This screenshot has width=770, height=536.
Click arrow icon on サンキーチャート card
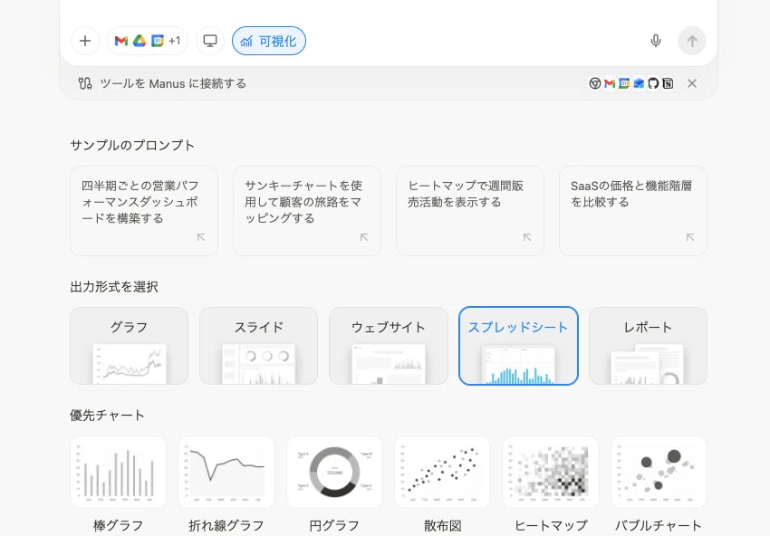click(364, 237)
